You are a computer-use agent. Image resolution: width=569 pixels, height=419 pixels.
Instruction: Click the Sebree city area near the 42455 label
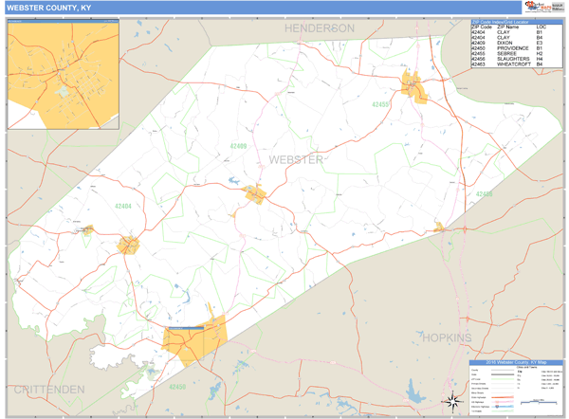click(413, 87)
